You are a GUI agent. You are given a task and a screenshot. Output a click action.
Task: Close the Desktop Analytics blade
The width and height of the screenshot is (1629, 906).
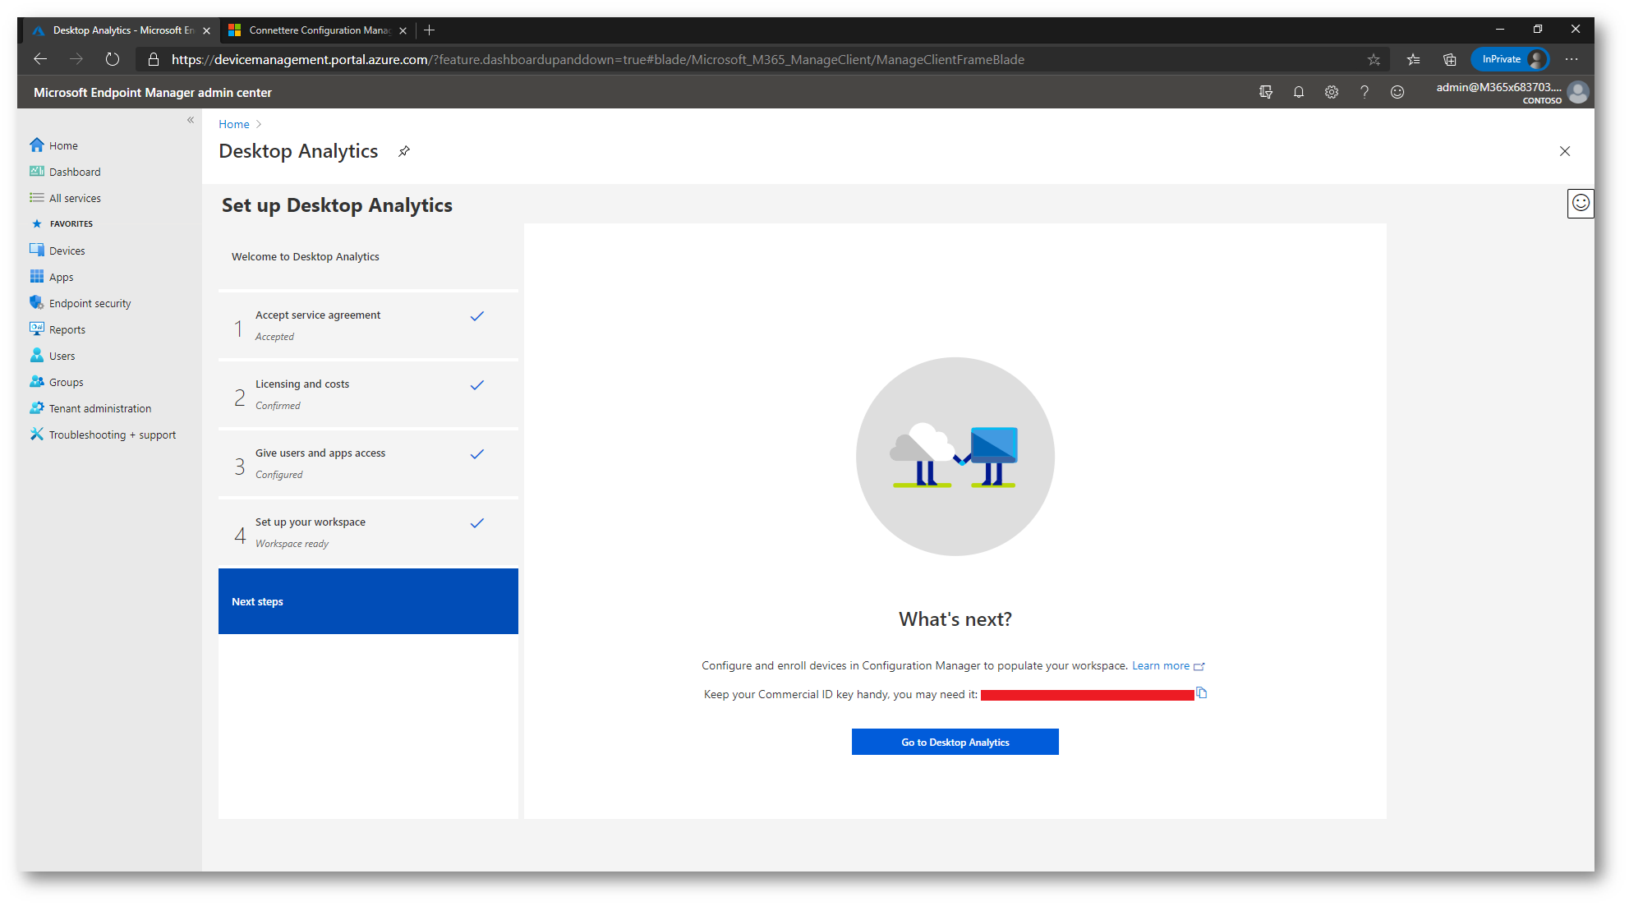(x=1565, y=151)
